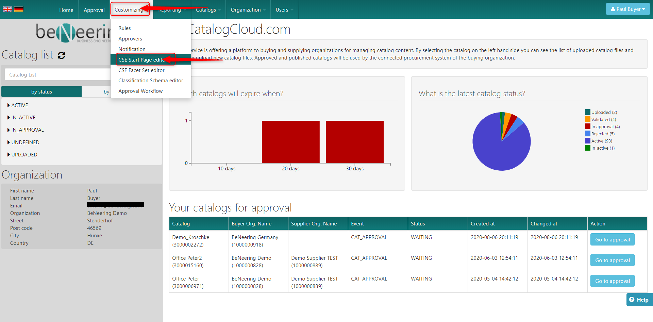Click the Uploaded legend color square
This screenshot has height=322, width=653.
pos(587,112)
